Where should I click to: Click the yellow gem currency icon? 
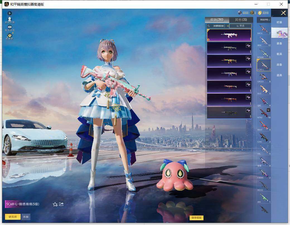point(260,13)
